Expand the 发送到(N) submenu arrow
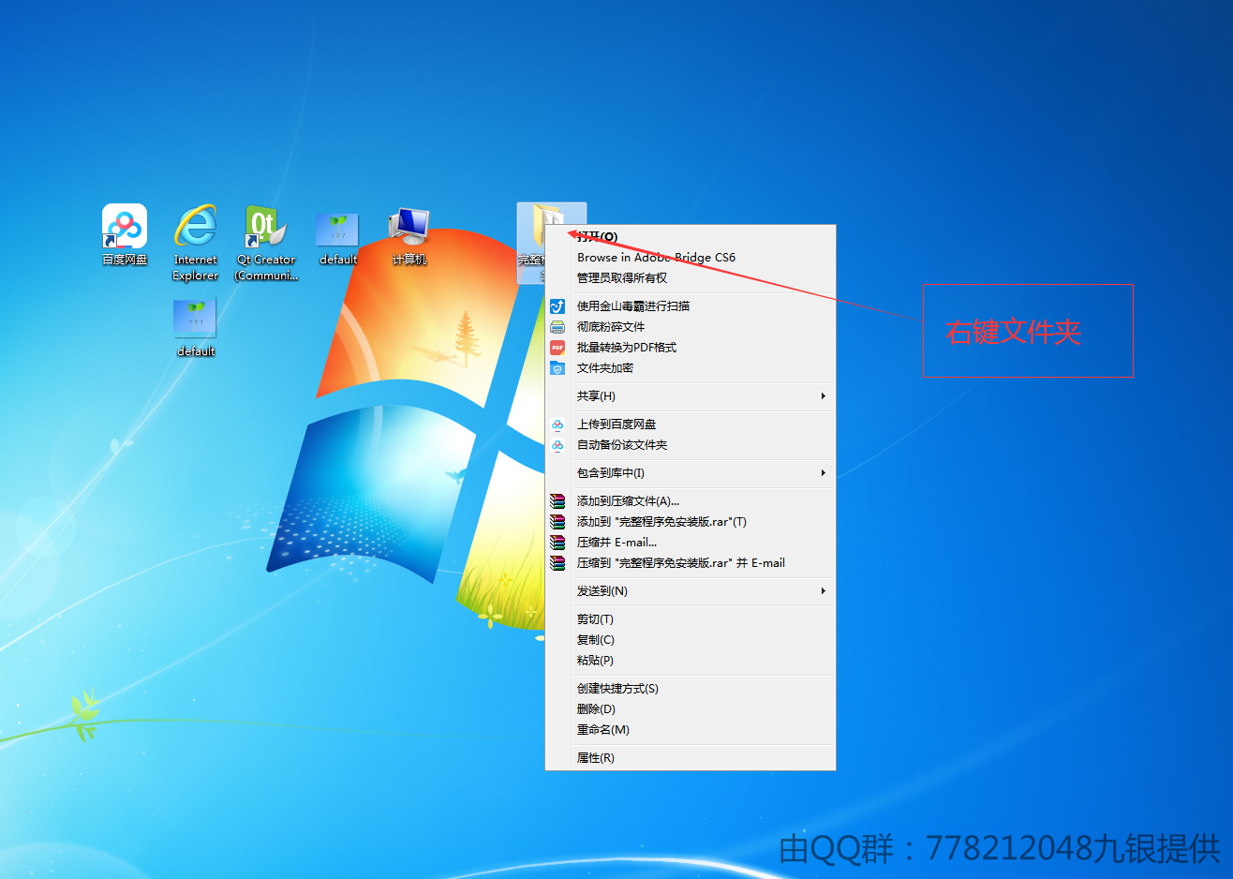 point(823,591)
